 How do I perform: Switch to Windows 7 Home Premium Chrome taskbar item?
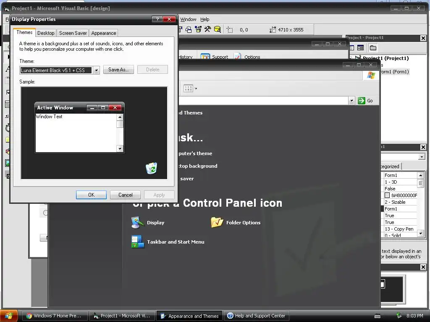tap(55, 316)
